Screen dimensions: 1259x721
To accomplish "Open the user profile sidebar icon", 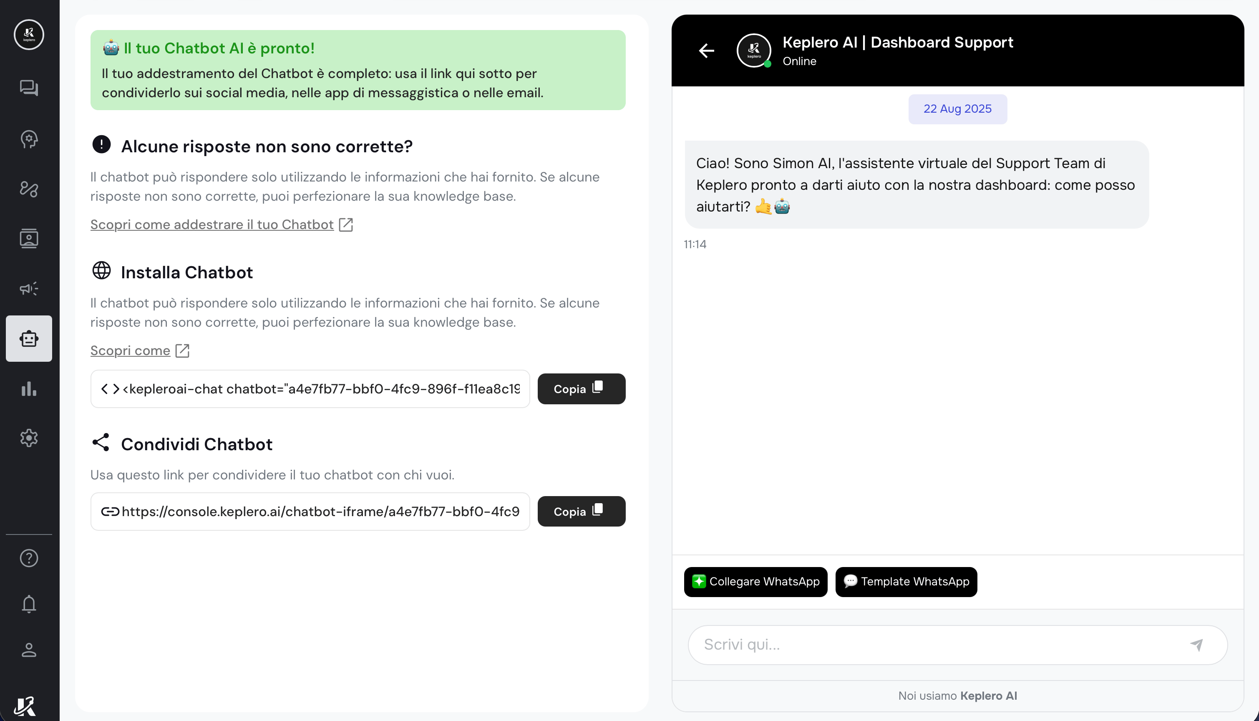I will [29, 650].
